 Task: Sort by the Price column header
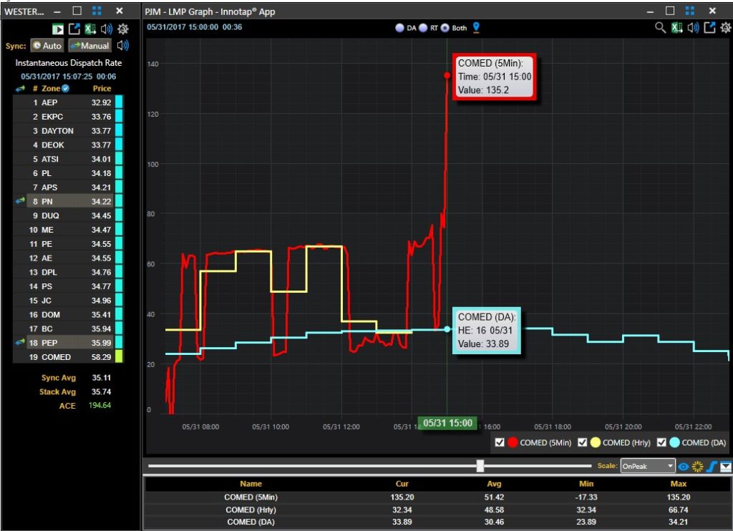[x=102, y=88]
